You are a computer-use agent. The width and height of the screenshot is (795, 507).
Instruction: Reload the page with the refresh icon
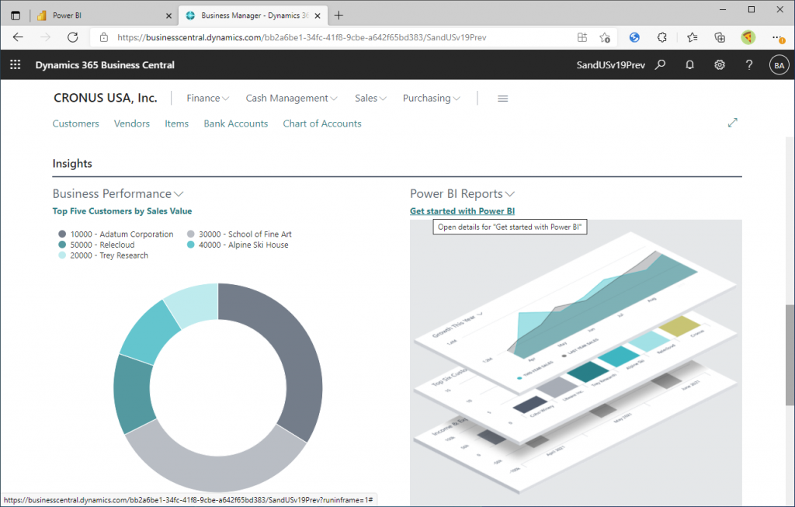tap(73, 37)
